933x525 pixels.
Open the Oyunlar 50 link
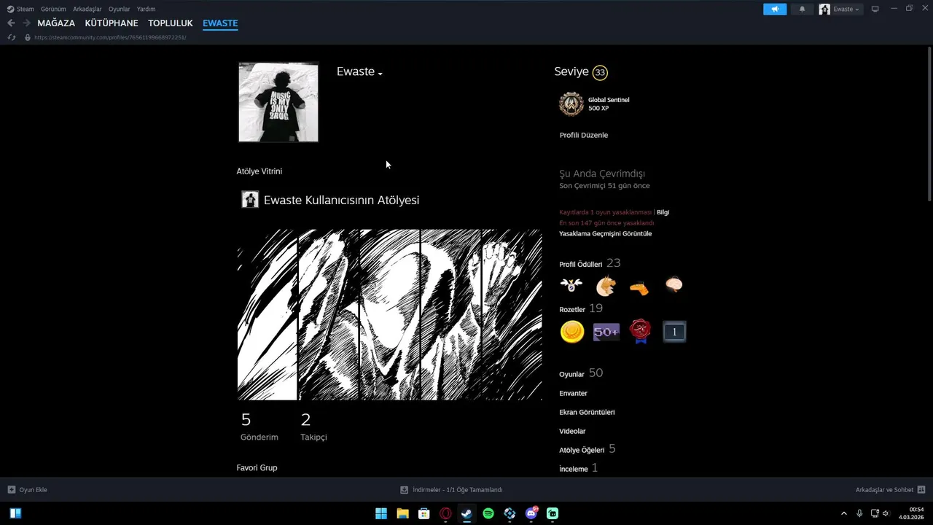pos(581,373)
